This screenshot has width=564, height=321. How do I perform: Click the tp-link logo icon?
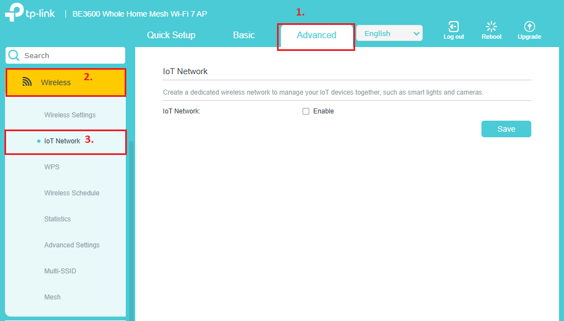coord(14,12)
